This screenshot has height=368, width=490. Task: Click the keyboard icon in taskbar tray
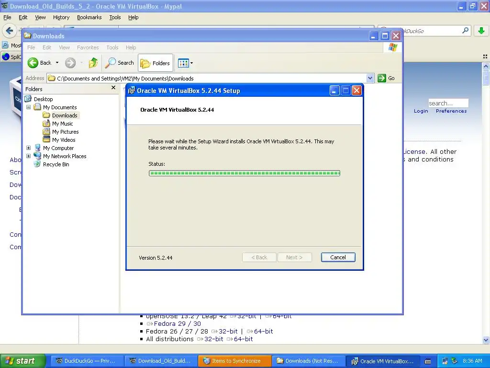click(x=427, y=361)
